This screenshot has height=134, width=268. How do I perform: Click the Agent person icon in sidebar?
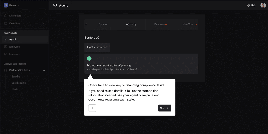[x=6, y=39]
